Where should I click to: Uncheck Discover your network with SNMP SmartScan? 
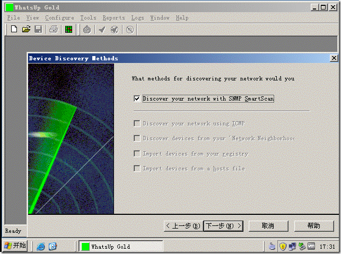[137, 99]
